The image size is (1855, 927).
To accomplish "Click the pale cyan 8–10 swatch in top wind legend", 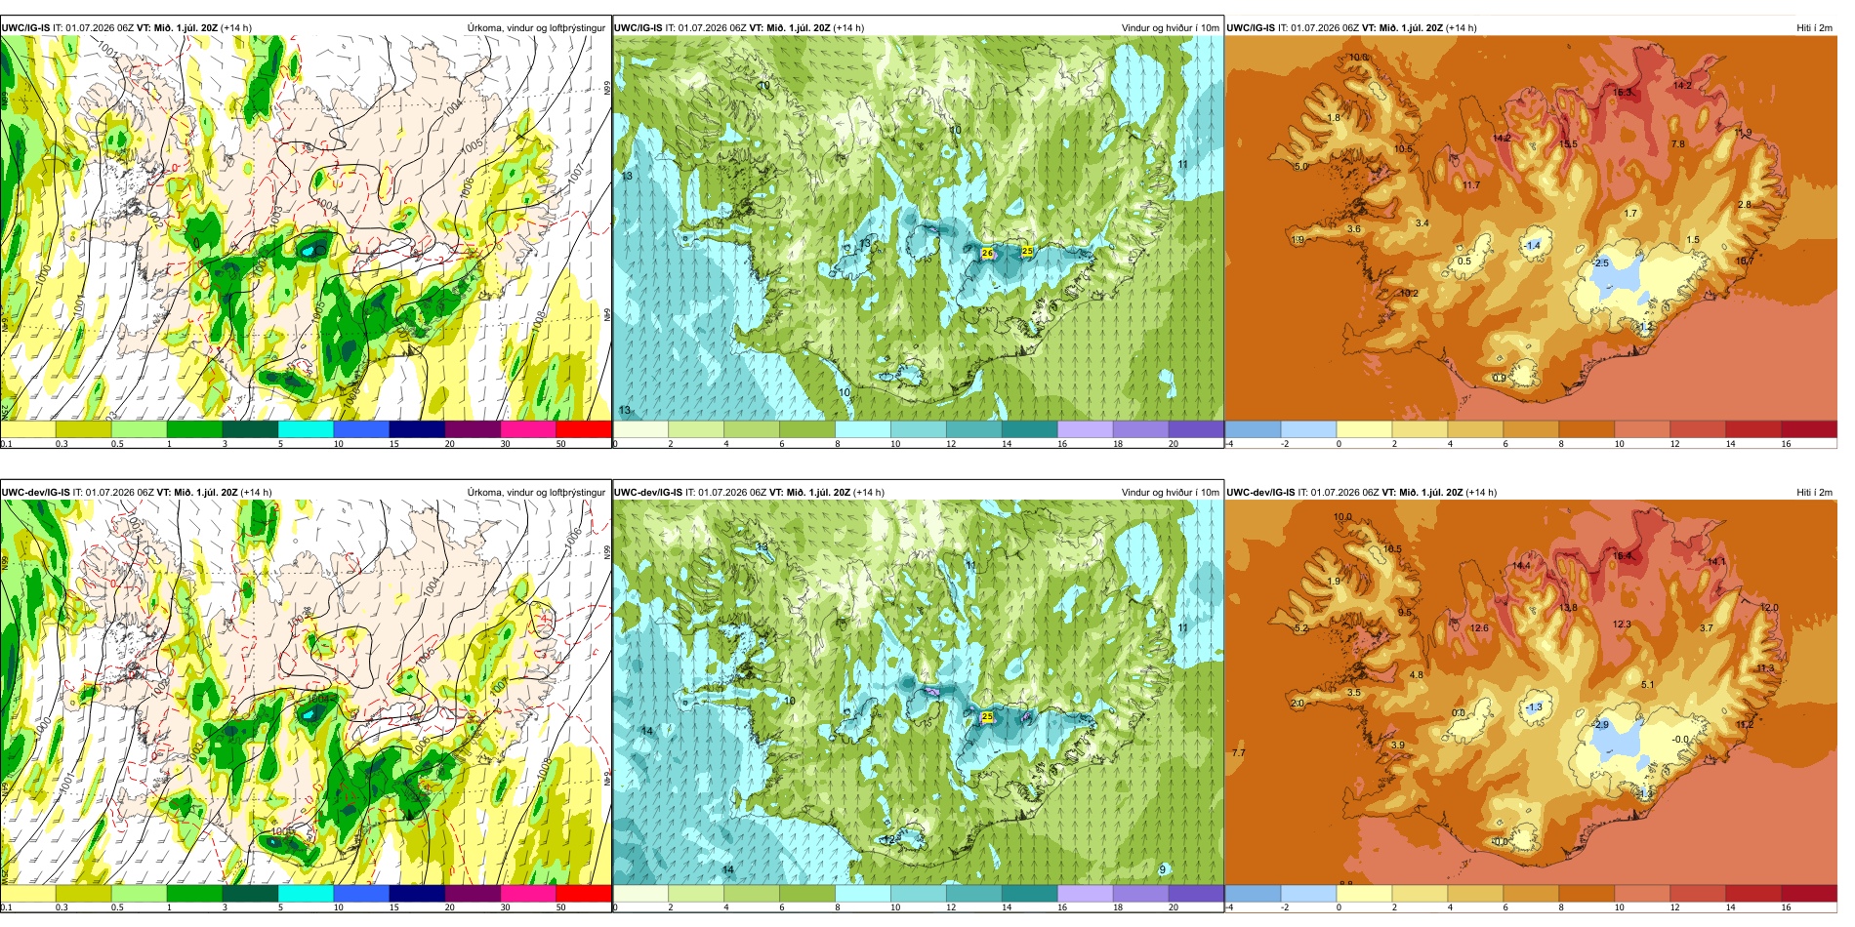I will (863, 429).
